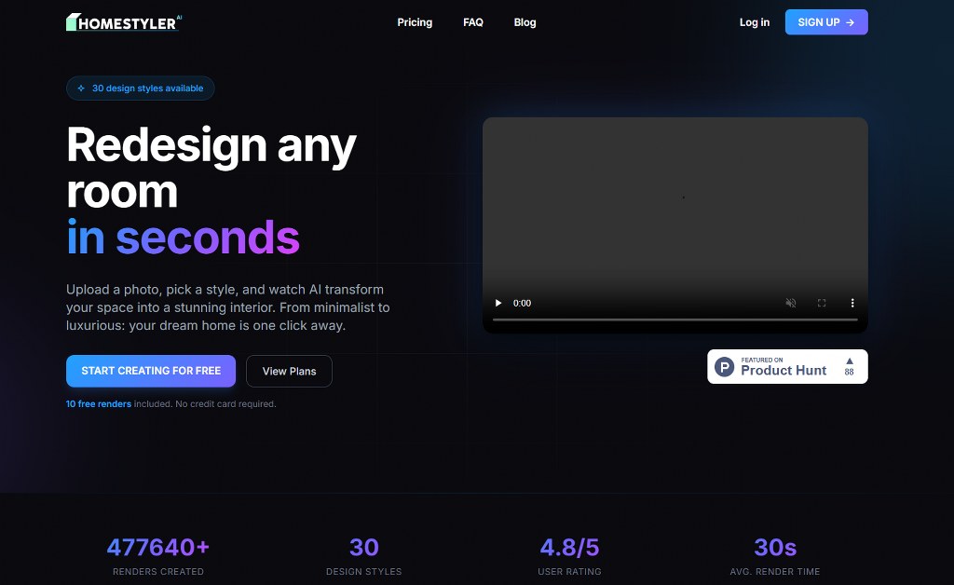Image resolution: width=954 pixels, height=585 pixels.
Task: Open the video's three-dot options menu
Action: 852,303
